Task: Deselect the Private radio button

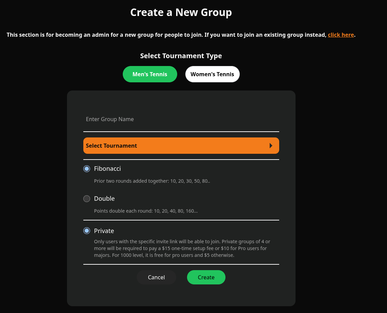Action: pos(87,231)
